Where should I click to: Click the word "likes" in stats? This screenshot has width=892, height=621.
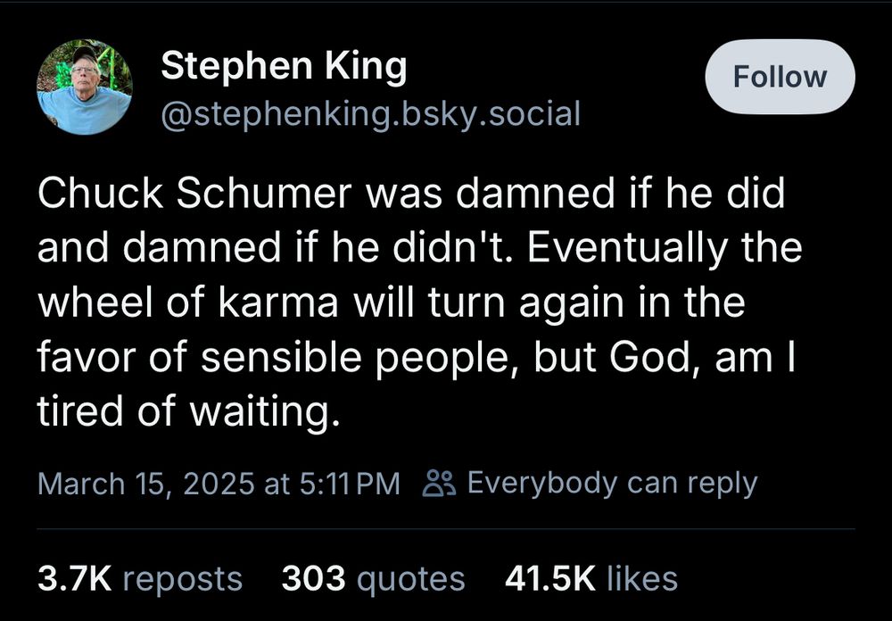tap(641, 578)
